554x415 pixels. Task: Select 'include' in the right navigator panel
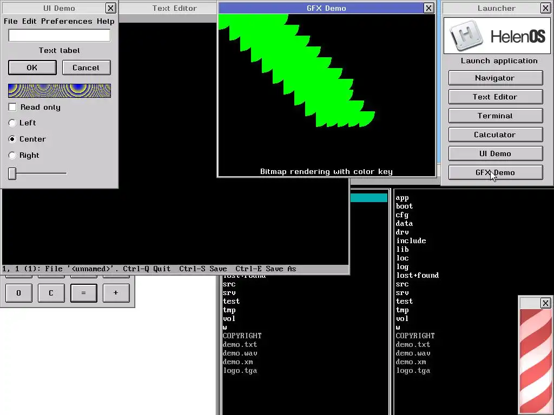pos(411,240)
